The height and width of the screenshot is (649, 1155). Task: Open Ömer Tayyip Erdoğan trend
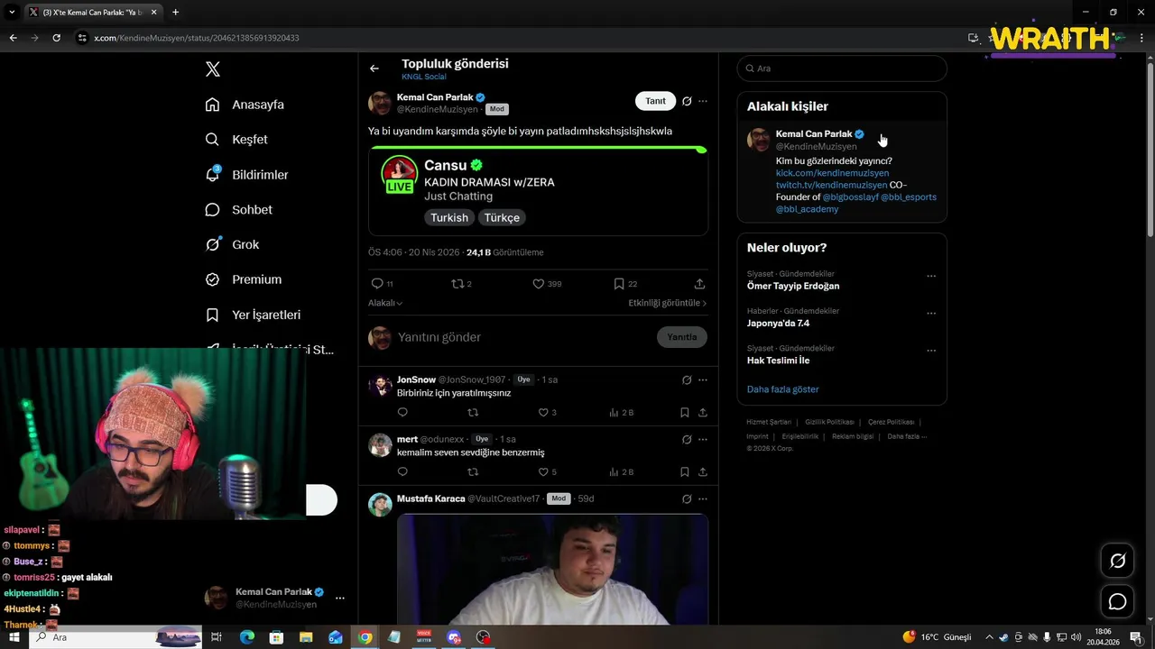(x=793, y=286)
